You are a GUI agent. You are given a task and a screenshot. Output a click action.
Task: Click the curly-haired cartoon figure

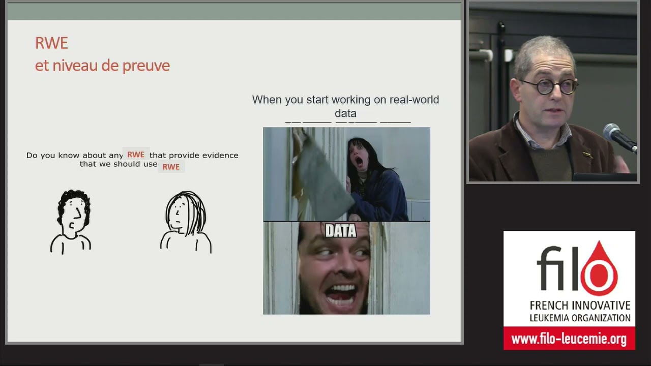point(71,222)
